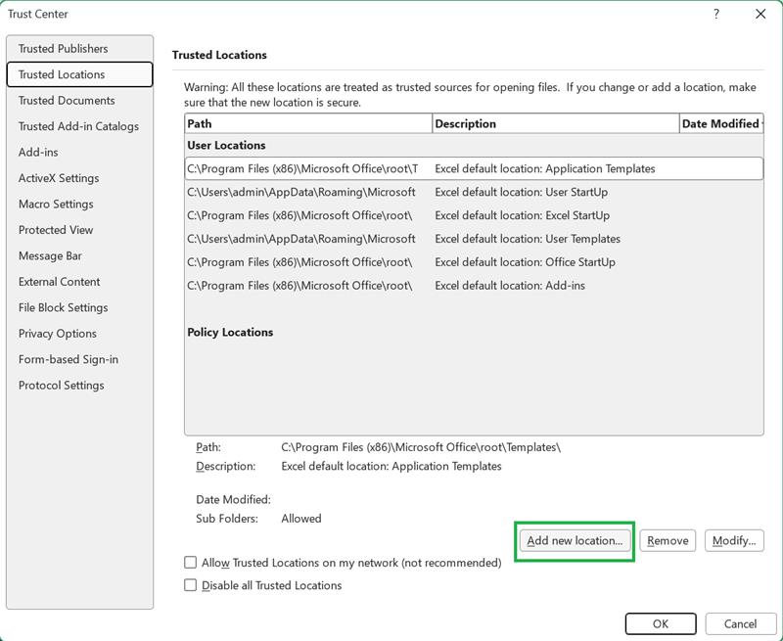This screenshot has height=641, width=783.
Task: Sort by the Description column header
Action: click(x=555, y=124)
